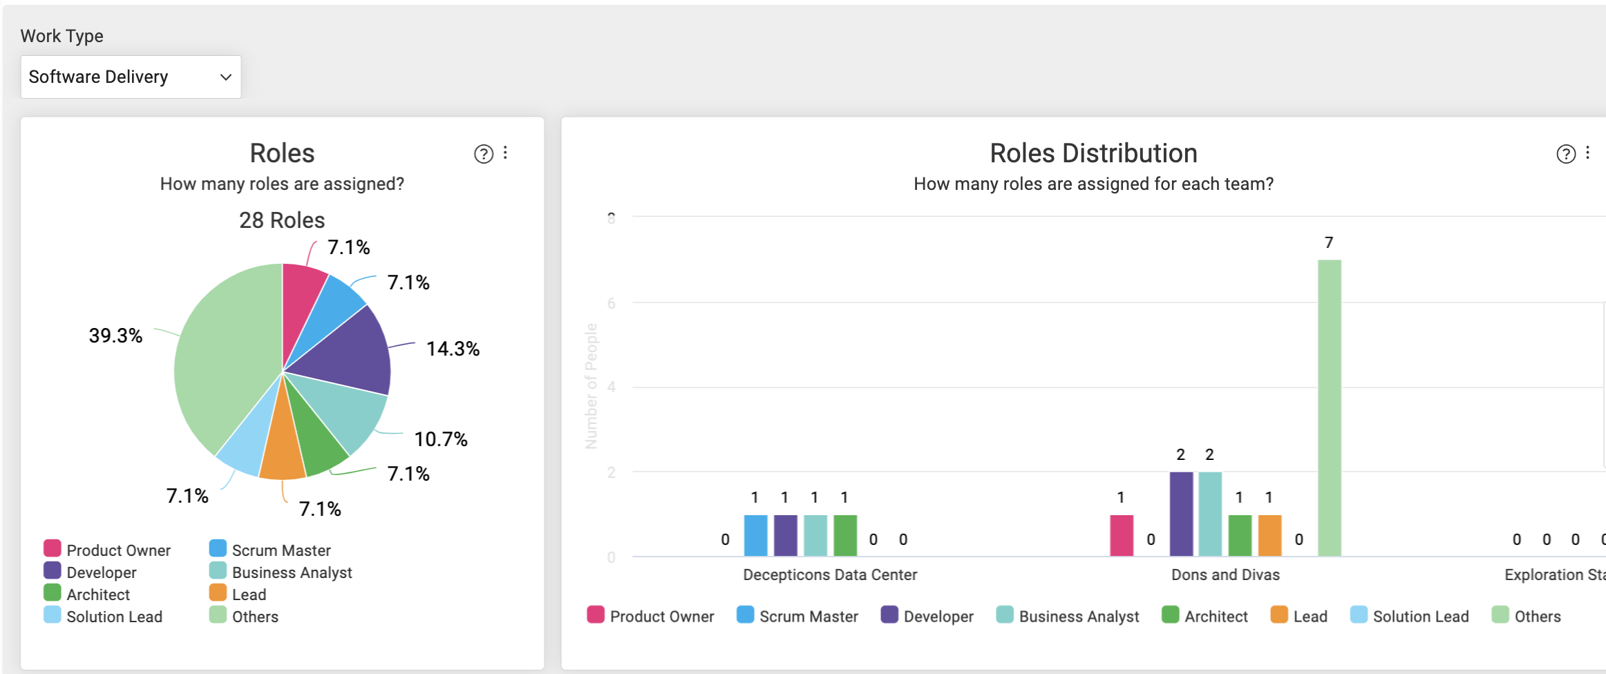This screenshot has height=674, width=1606.
Task: Click Scrum Master bar for Decepticons Data Center
Action: click(x=756, y=535)
